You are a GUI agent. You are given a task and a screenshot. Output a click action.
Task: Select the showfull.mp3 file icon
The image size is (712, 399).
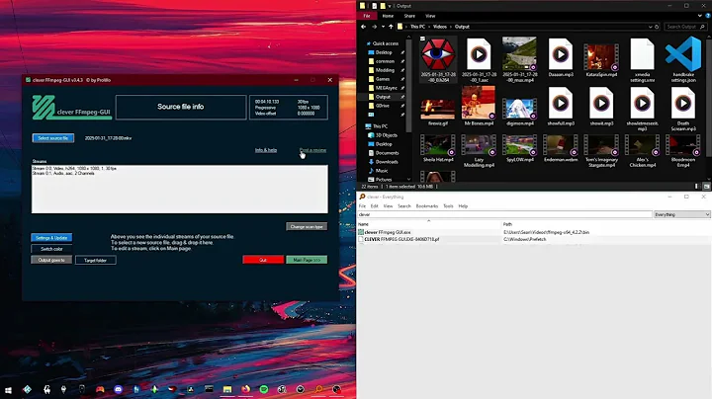click(561, 104)
